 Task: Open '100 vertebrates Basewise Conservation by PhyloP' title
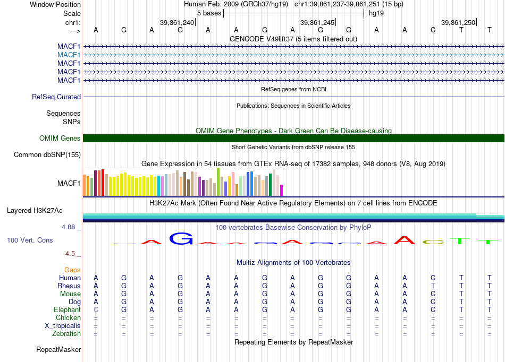pos(293,228)
